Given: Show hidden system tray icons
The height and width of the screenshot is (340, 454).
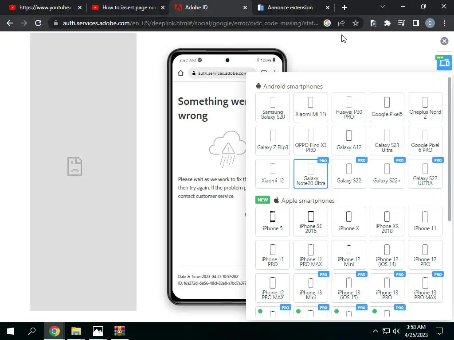Looking at the screenshot, I should [375, 331].
